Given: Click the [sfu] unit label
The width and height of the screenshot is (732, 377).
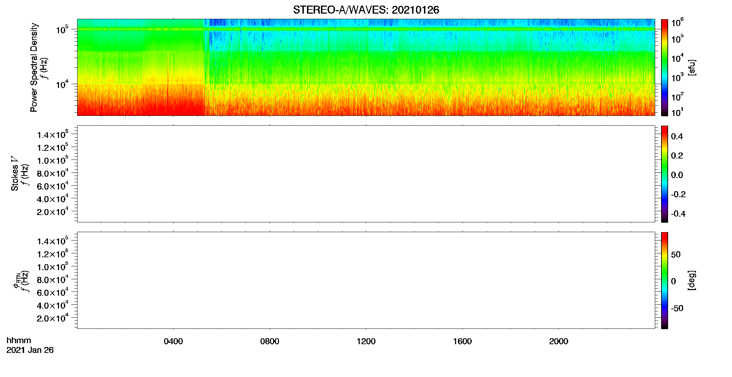Looking at the screenshot, I should click(x=692, y=67).
